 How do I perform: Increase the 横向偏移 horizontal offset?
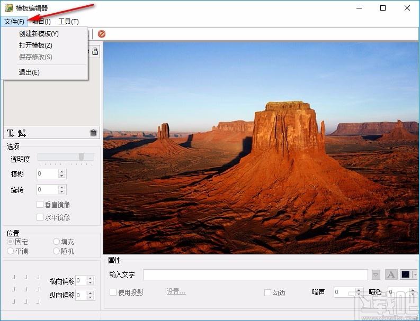pos(91,279)
